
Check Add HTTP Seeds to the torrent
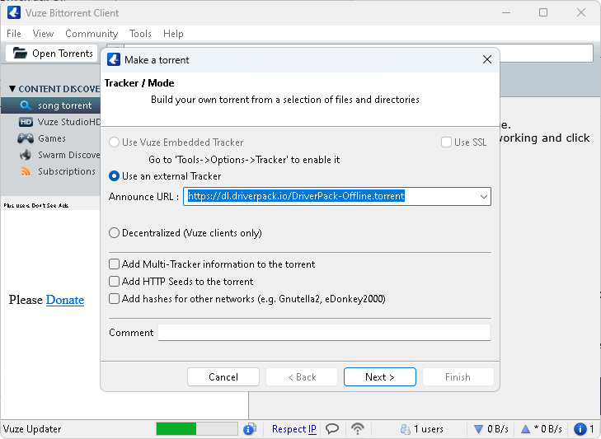(x=114, y=282)
